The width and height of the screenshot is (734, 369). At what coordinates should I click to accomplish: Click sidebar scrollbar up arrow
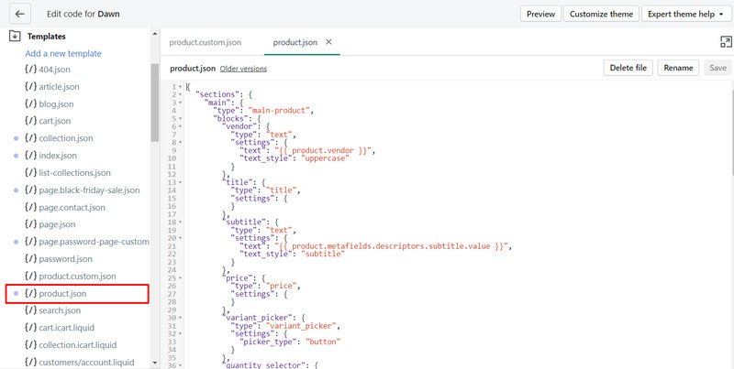(x=155, y=33)
